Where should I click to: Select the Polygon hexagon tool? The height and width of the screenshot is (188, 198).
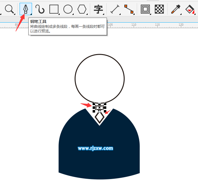[x=82, y=9]
